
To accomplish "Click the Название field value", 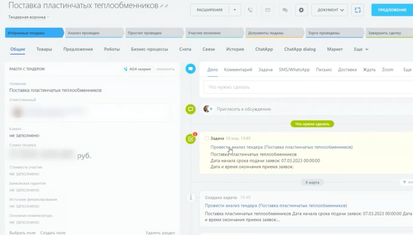I will (55, 90).
